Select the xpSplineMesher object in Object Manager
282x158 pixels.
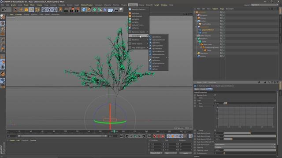pos(208,30)
